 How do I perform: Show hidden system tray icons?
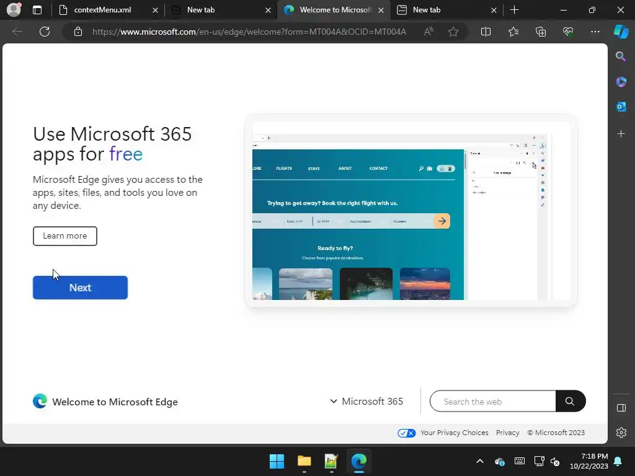pos(480,461)
